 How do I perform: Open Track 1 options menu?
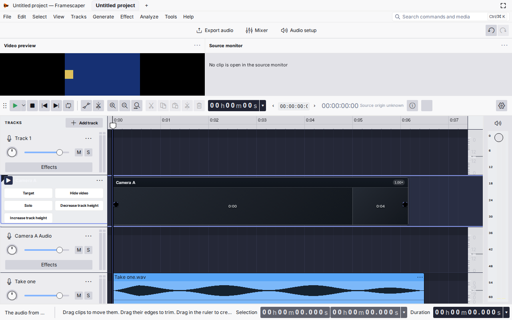click(88, 138)
